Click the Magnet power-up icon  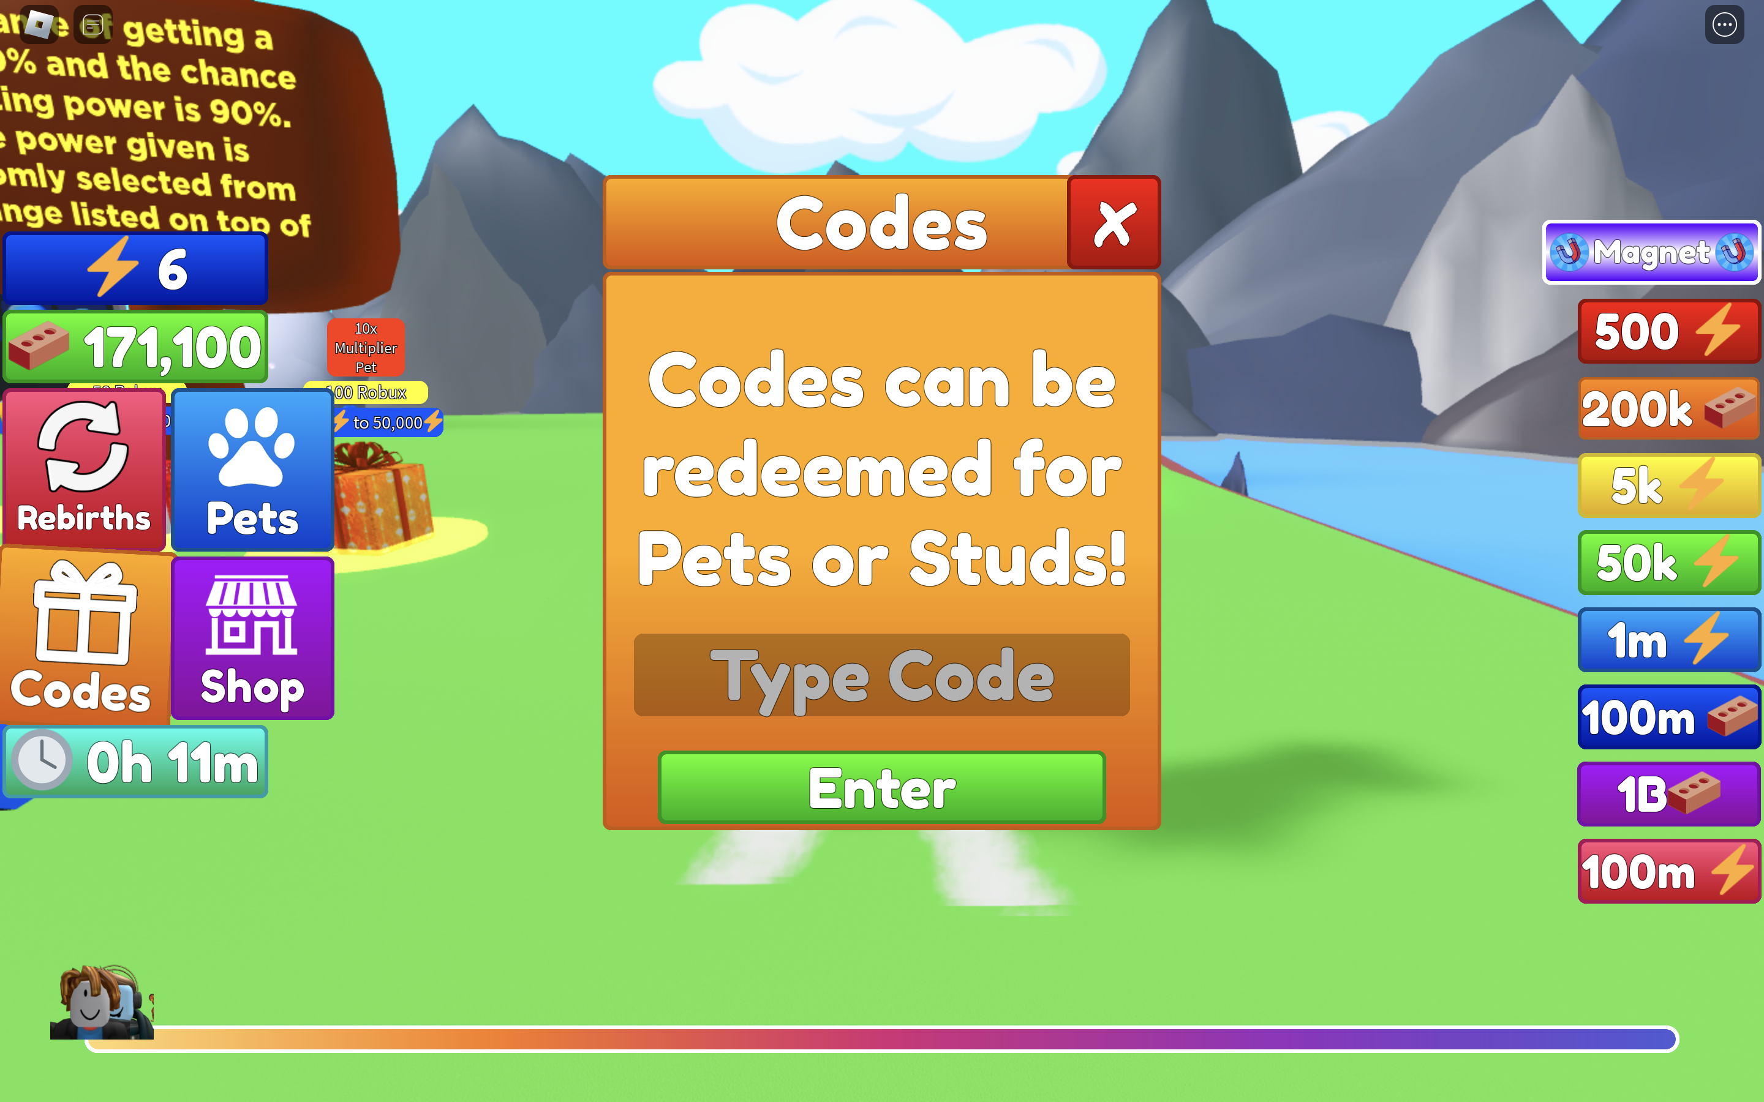click(1646, 252)
